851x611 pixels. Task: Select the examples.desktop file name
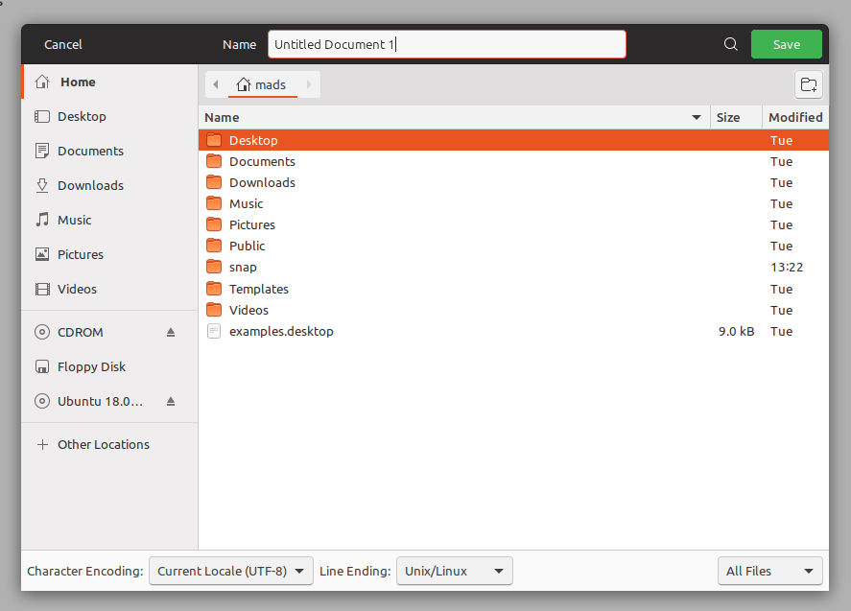pos(281,332)
